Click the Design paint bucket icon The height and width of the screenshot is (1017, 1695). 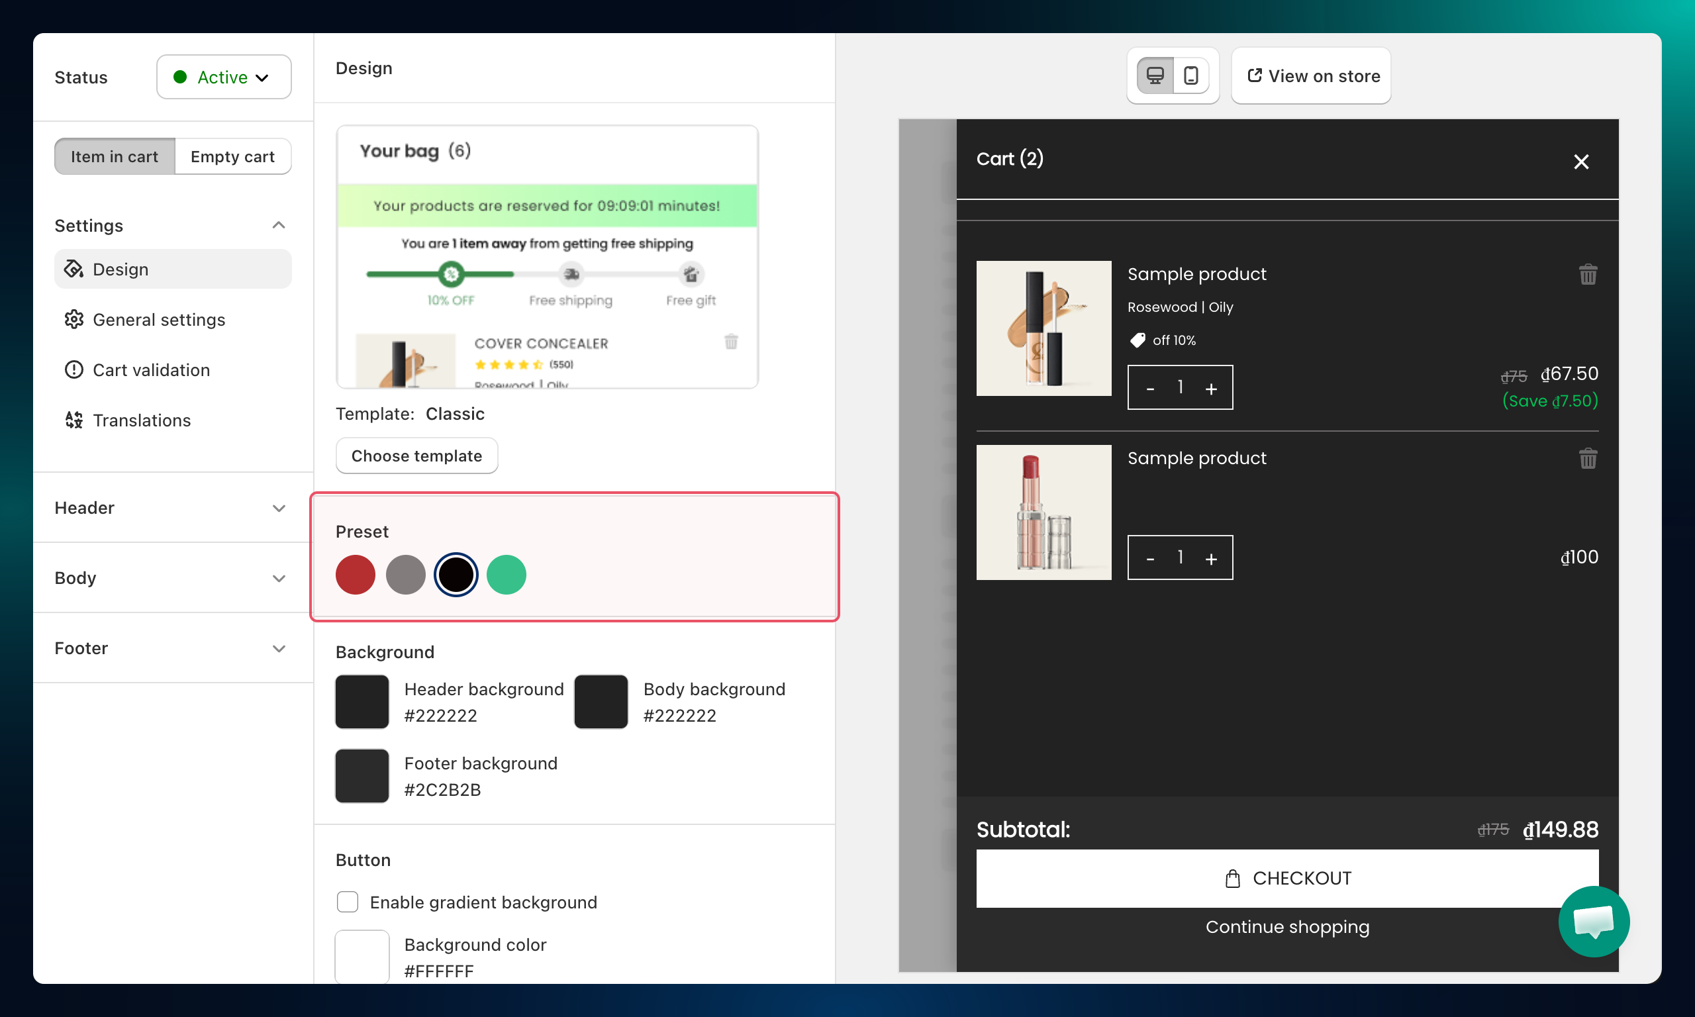(x=74, y=269)
